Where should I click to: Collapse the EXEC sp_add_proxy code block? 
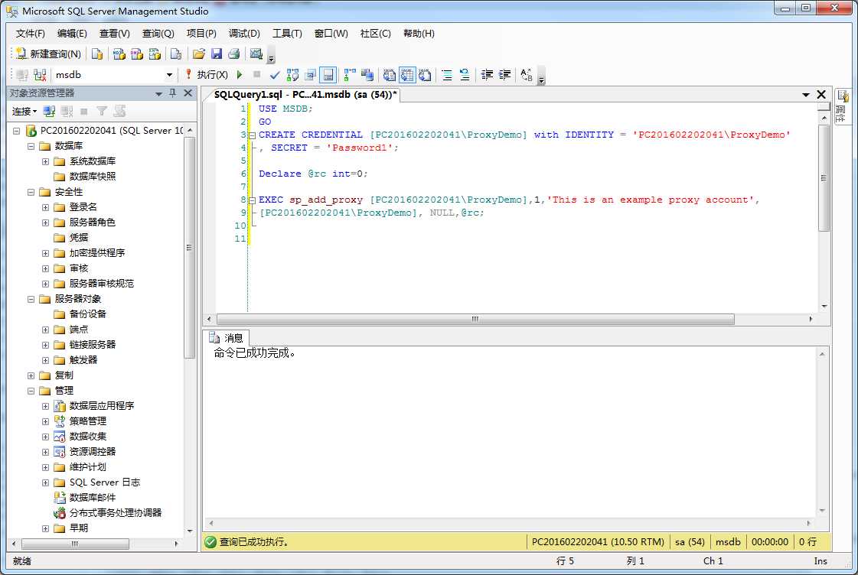tap(253, 200)
